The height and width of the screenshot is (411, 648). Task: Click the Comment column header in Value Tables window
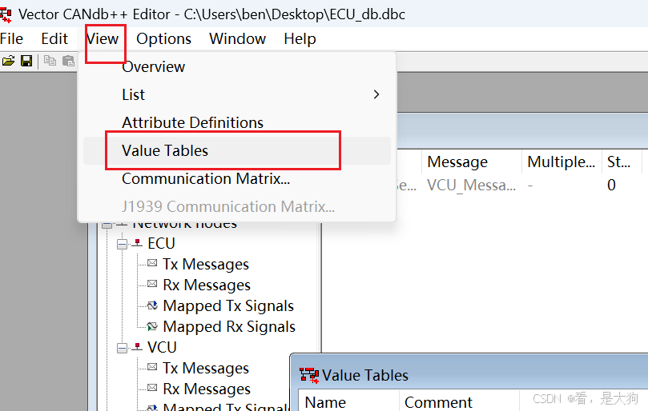(459, 401)
